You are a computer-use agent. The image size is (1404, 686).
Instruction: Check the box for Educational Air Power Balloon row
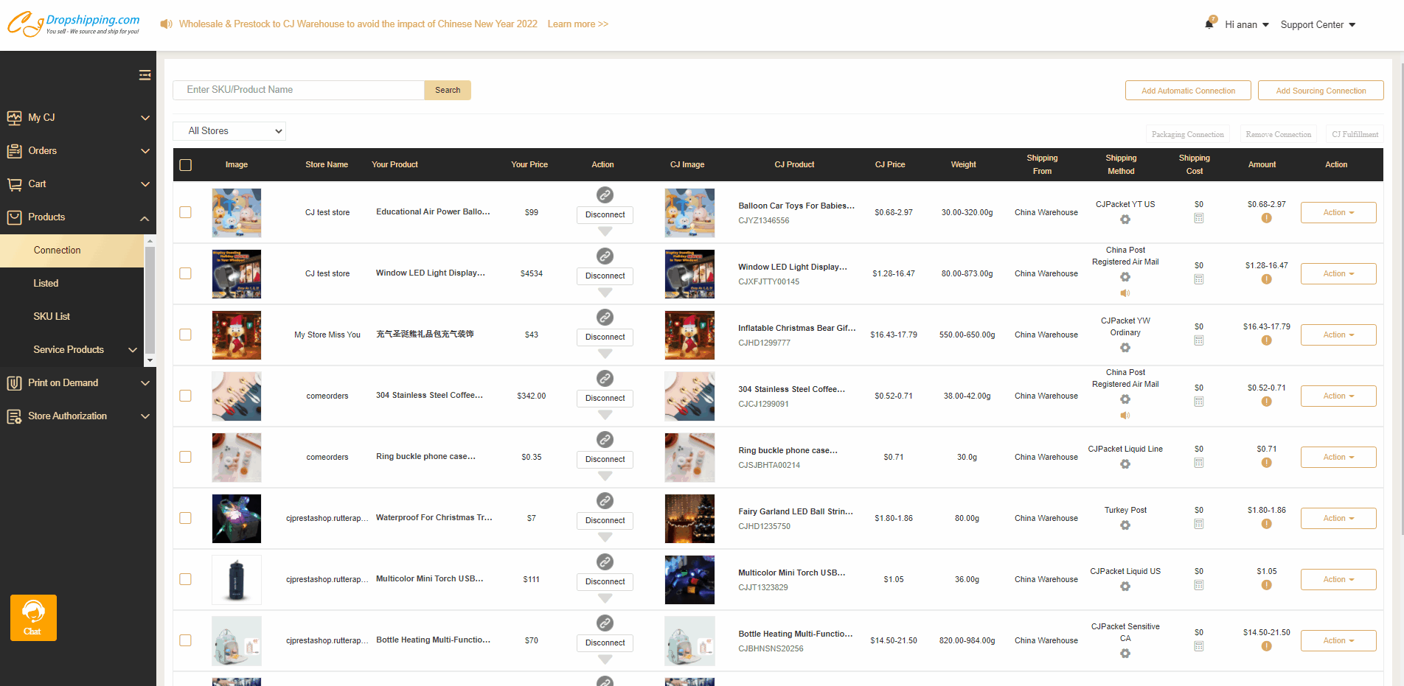[x=186, y=212]
